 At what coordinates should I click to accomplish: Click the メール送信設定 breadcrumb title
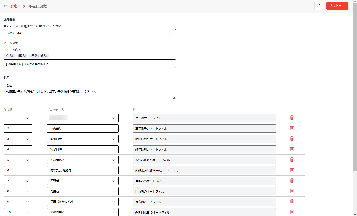point(34,6)
